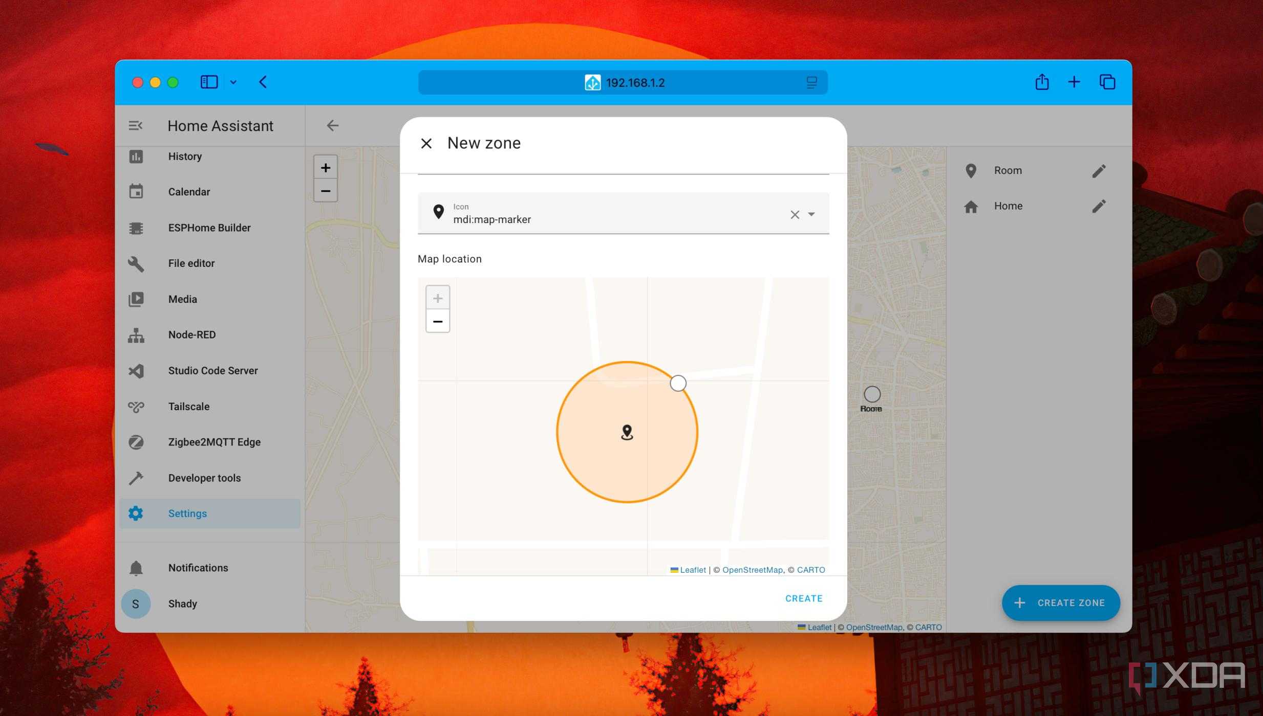The height and width of the screenshot is (716, 1263).
Task: Collapse the Home Assistant sidebar menu
Action: coord(136,126)
